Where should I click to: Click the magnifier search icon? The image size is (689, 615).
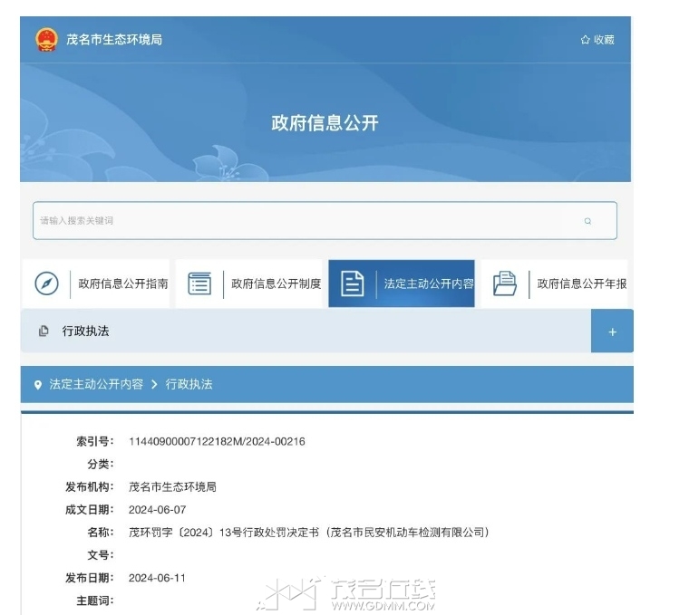pos(587,221)
